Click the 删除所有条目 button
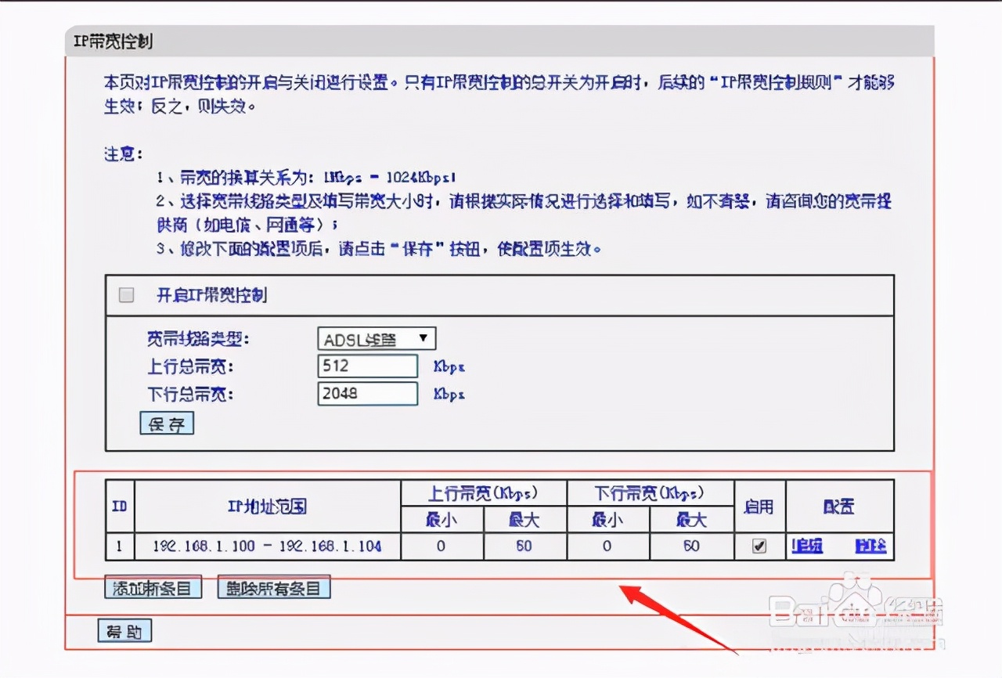Viewport: 1002px width, 678px height. click(x=273, y=586)
